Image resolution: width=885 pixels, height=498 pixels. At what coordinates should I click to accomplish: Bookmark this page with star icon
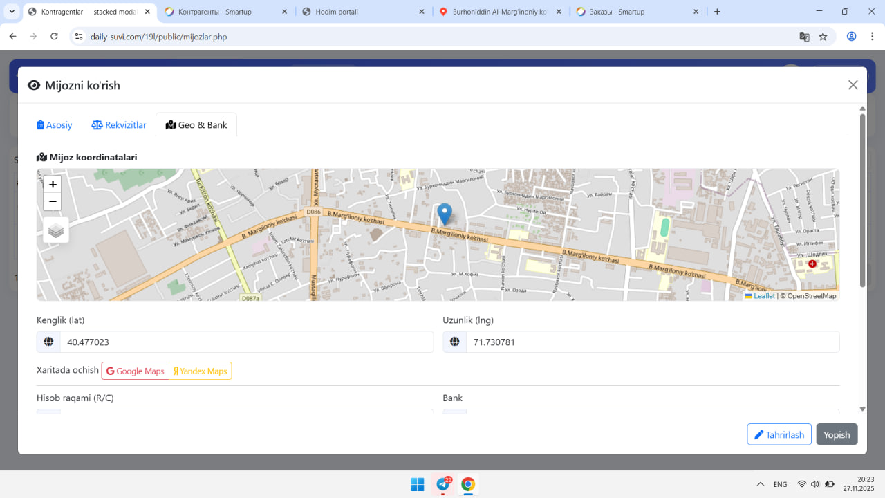tap(823, 37)
